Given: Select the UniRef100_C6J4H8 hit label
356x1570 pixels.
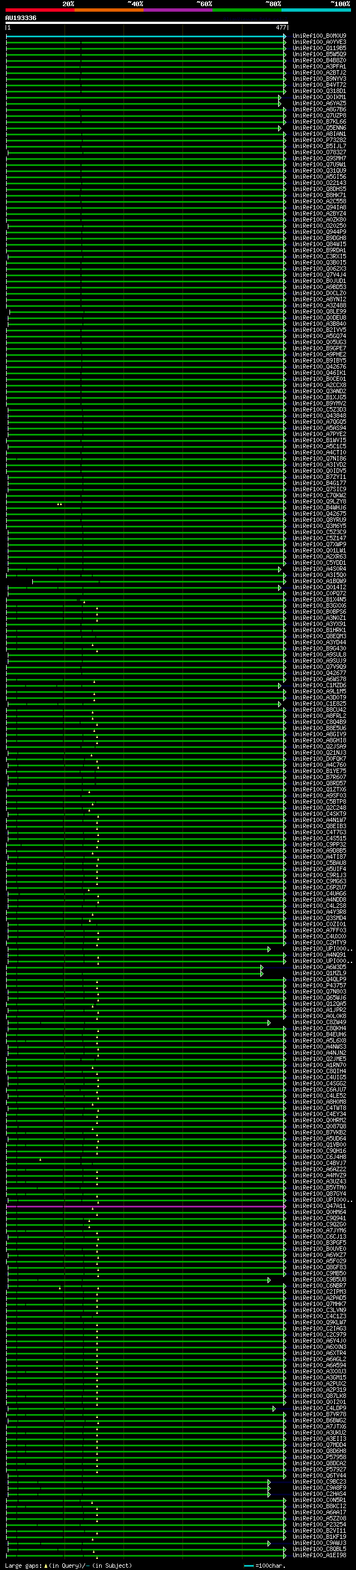Looking at the screenshot, I should coord(319,1157).
